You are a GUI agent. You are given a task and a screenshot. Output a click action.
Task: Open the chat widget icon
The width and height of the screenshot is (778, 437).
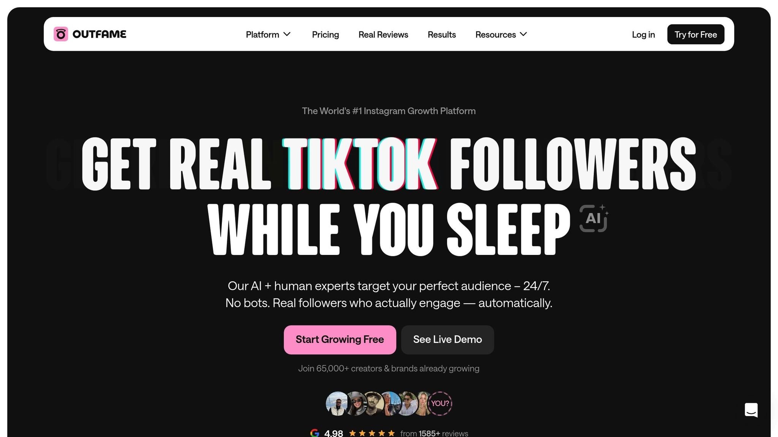751,410
